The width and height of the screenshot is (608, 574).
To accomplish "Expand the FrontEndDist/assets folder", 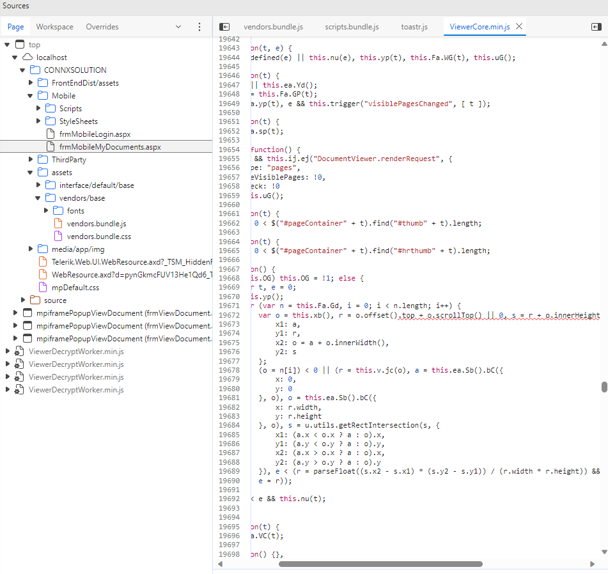I will point(31,83).
